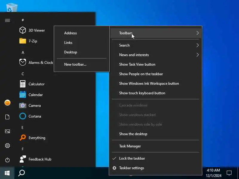Jump to the A letter group header
239x179 pixels.
(x=23, y=53)
